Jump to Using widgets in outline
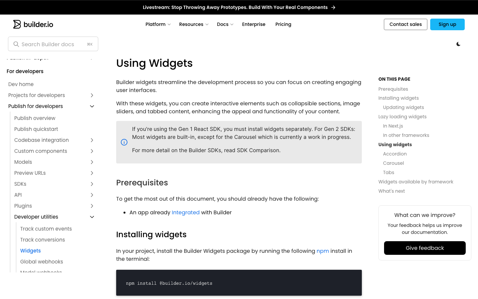Screen dimensions: 478x299 [395, 145]
